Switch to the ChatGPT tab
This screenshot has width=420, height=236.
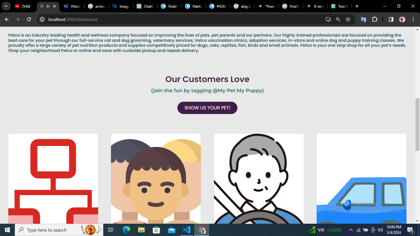coord(145,6)
